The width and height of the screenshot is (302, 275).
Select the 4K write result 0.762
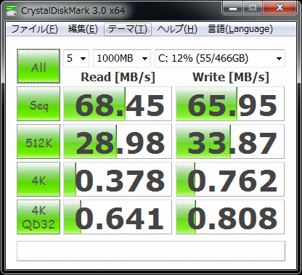[230, 179]
